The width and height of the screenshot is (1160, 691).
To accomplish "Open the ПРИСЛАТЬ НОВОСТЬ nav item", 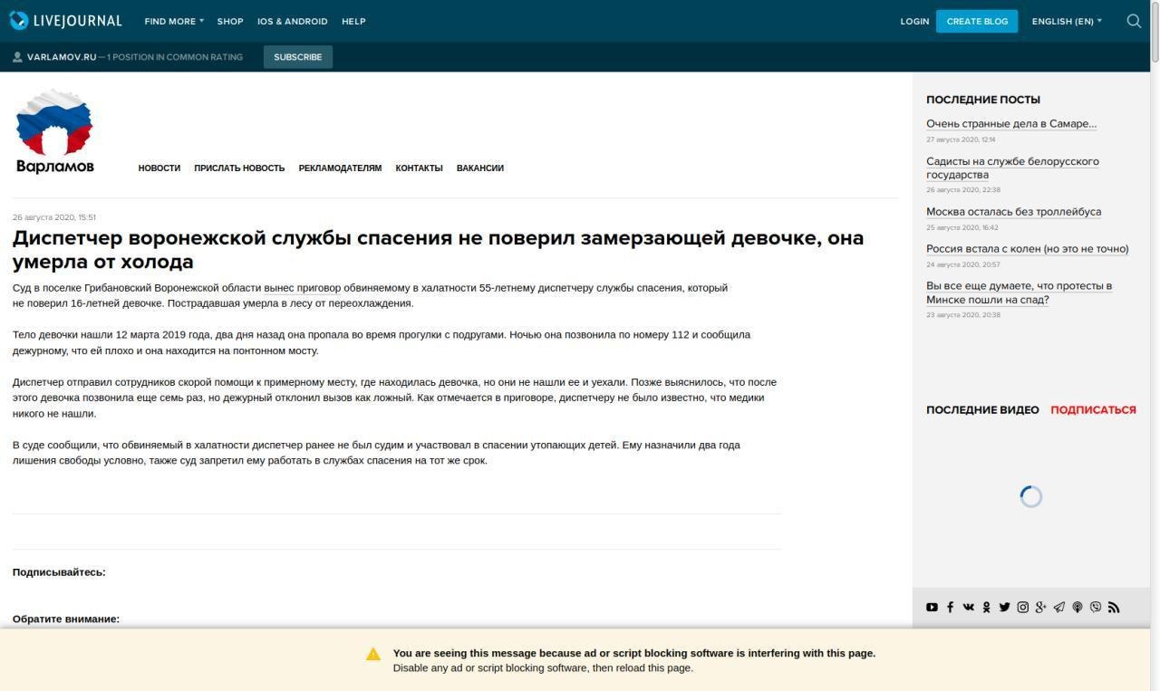I will coord(239,168).
